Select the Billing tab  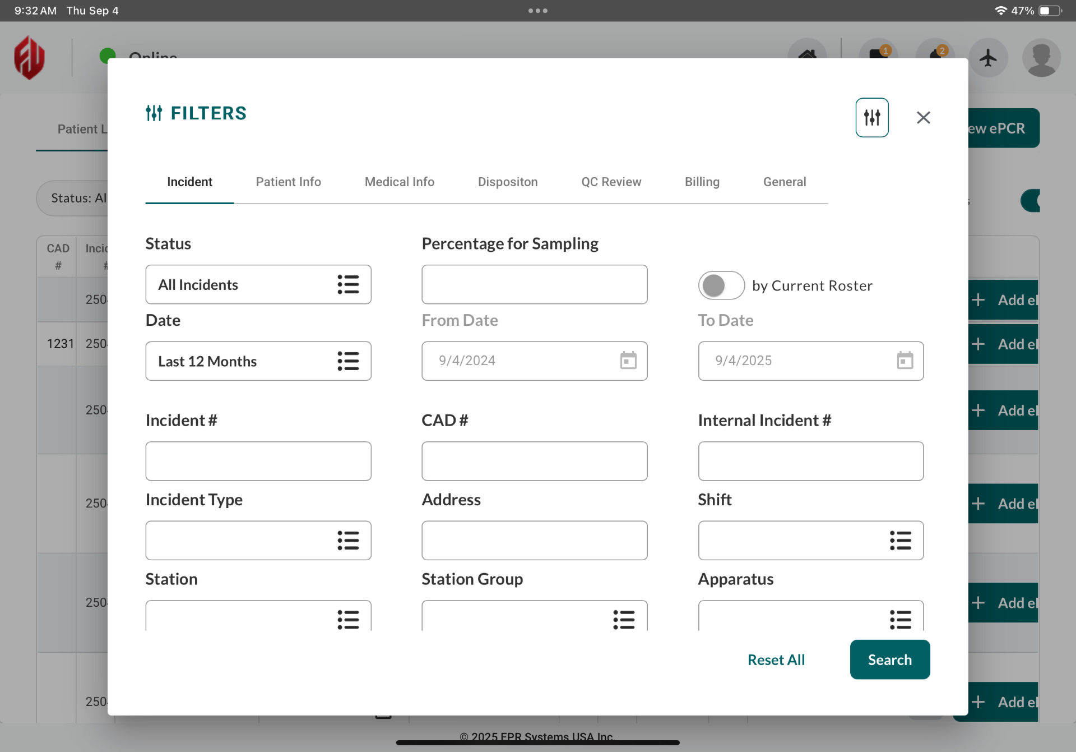click(x=702, y=182)
